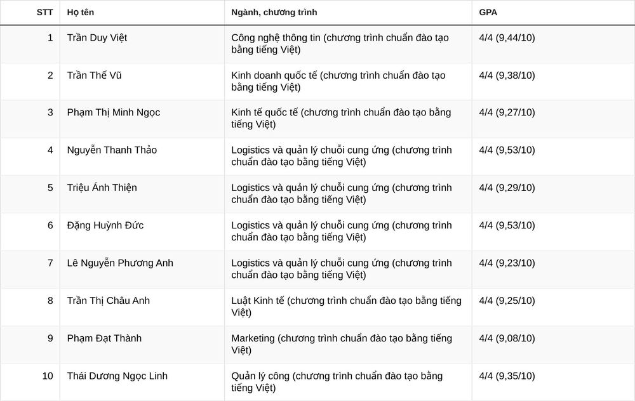Click the GPA value 4/4 (9,44/10)
This screenshot has height=401, width=635.
coord(507,37)
